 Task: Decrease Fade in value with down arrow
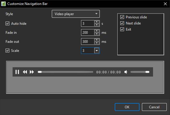[97, 34]
